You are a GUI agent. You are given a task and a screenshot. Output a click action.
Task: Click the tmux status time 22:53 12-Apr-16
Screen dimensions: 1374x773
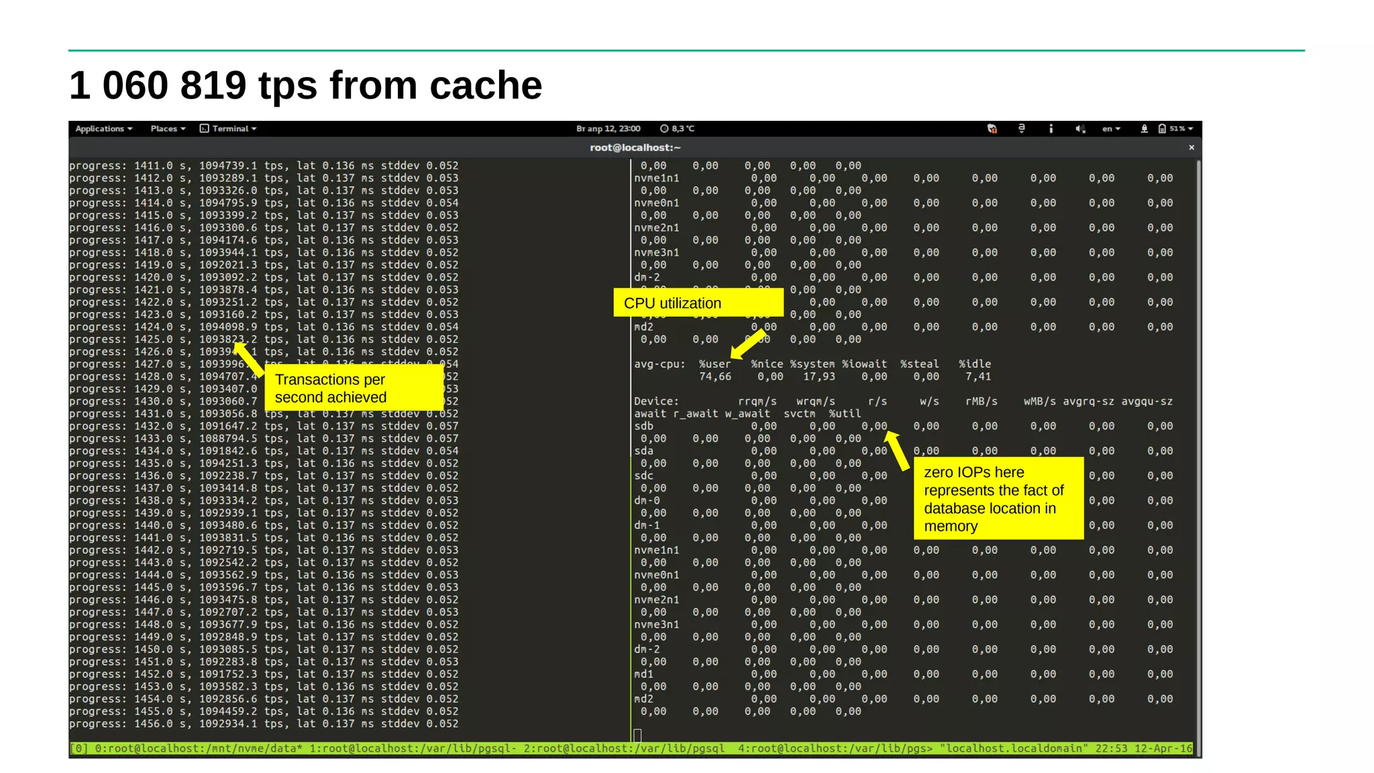[x=1144, y=748]
